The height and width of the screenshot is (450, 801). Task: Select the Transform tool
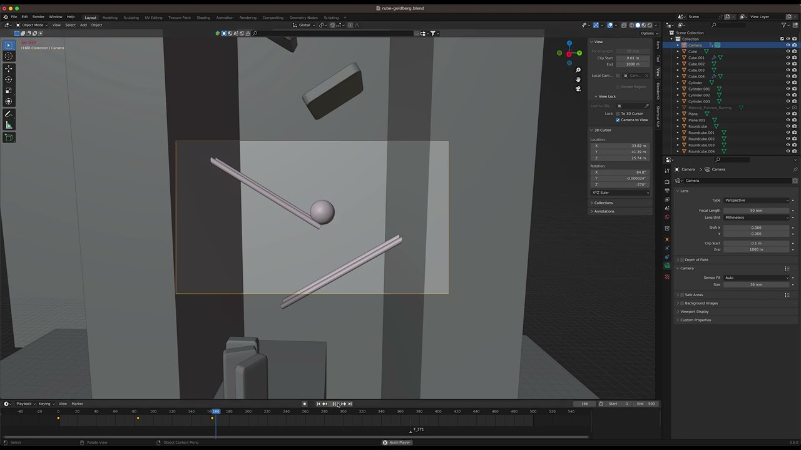click(9, 101)
